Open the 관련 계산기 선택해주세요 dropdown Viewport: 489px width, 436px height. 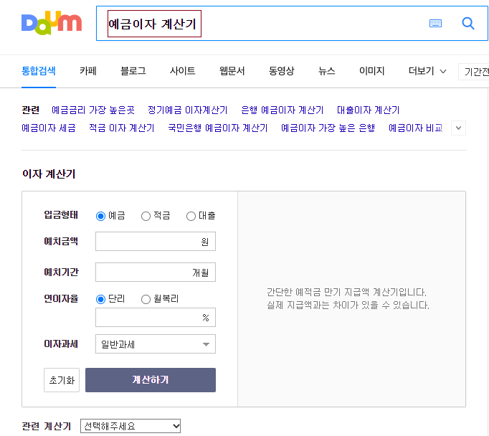pyautogui.click(x=130, y=426)
